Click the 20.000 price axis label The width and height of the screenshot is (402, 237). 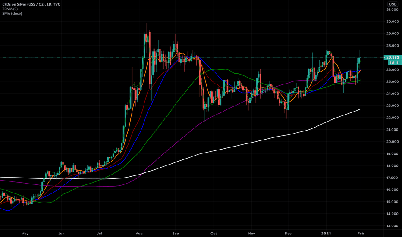(x=392, y=142)
